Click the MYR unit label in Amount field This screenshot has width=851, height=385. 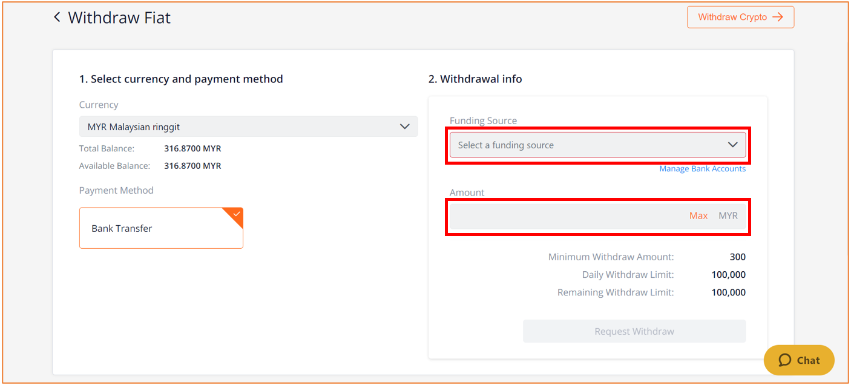(728, 216)
